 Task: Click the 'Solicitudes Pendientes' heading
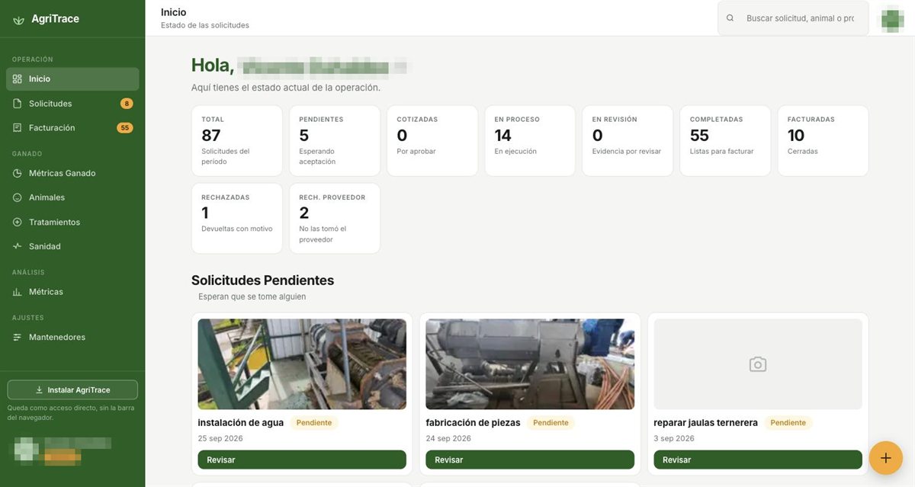pos(262,280)
